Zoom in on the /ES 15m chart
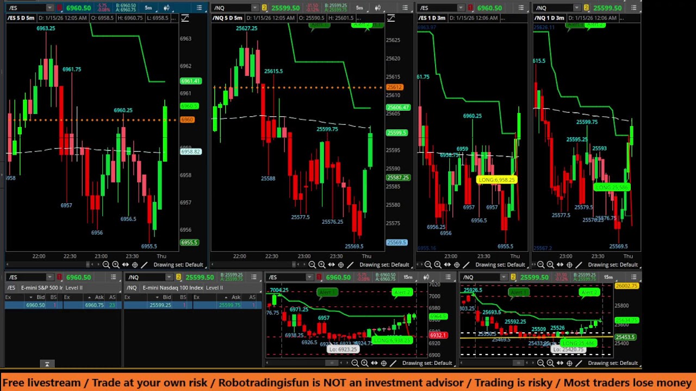 coord(364,363)
